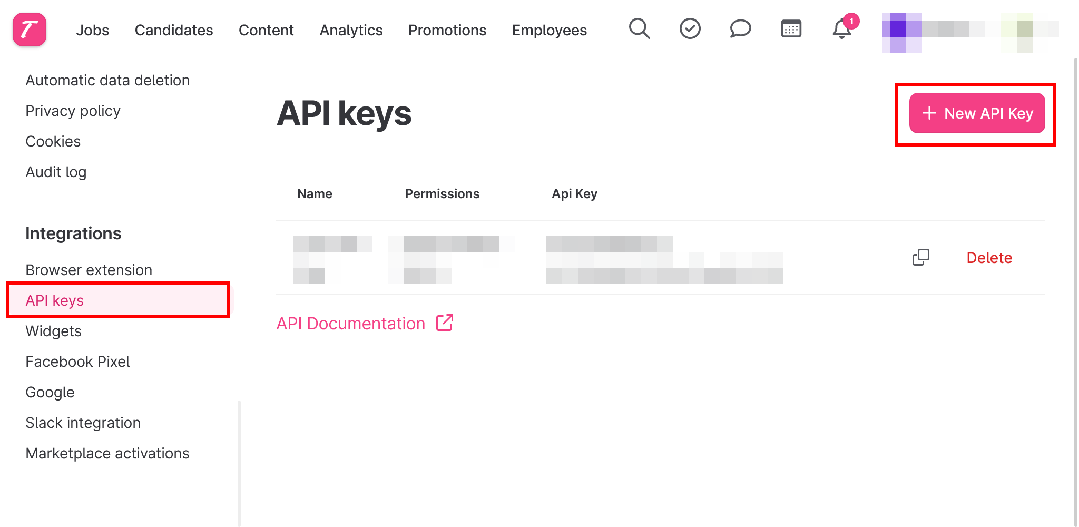Screen dimensions: 1079x527
Task: Open Slack integration settings
Action: (83, 423)
